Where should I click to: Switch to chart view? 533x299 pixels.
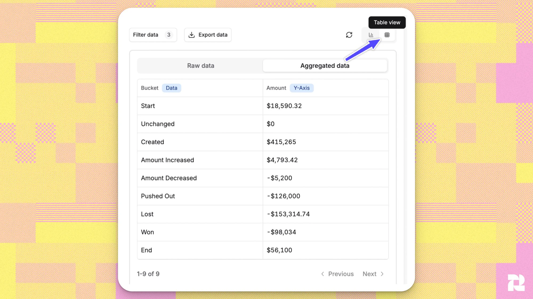tap(371, 35)
